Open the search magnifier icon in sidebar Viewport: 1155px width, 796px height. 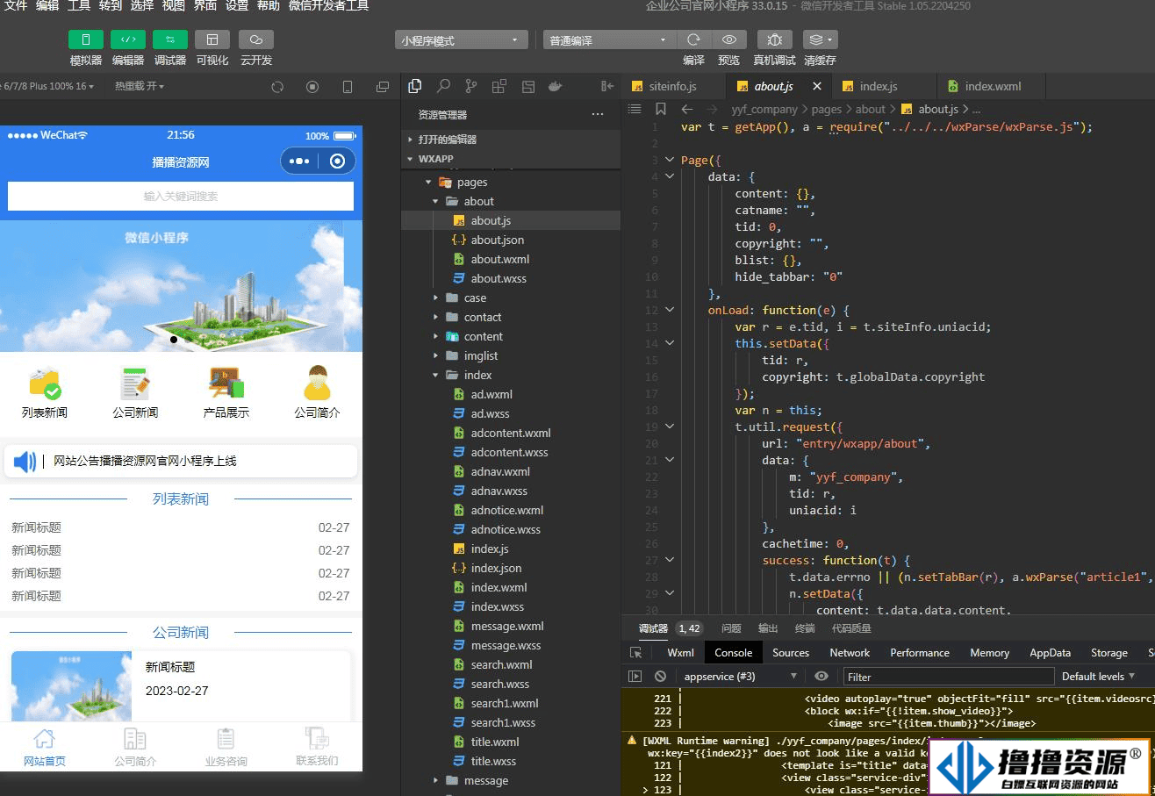pos(444,86)
